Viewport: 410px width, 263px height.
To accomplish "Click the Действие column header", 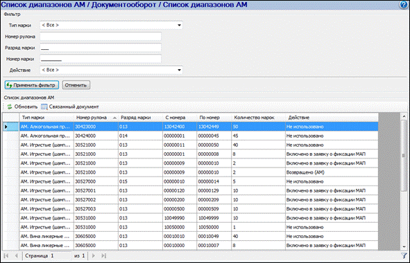I will click(332, 118).
